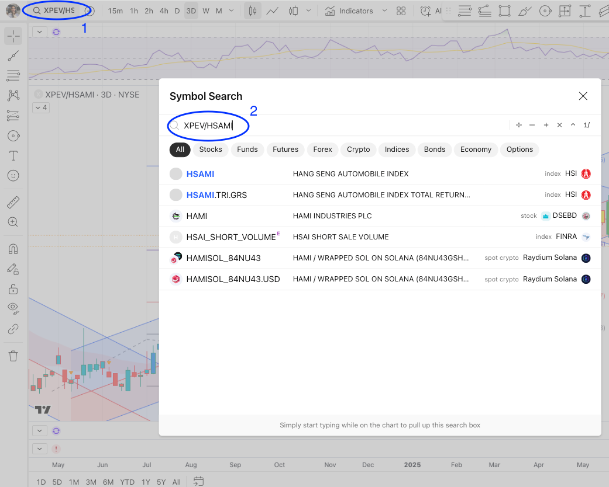
Task: Select the trend line drawing tool
Action: [x=13, y=56]
